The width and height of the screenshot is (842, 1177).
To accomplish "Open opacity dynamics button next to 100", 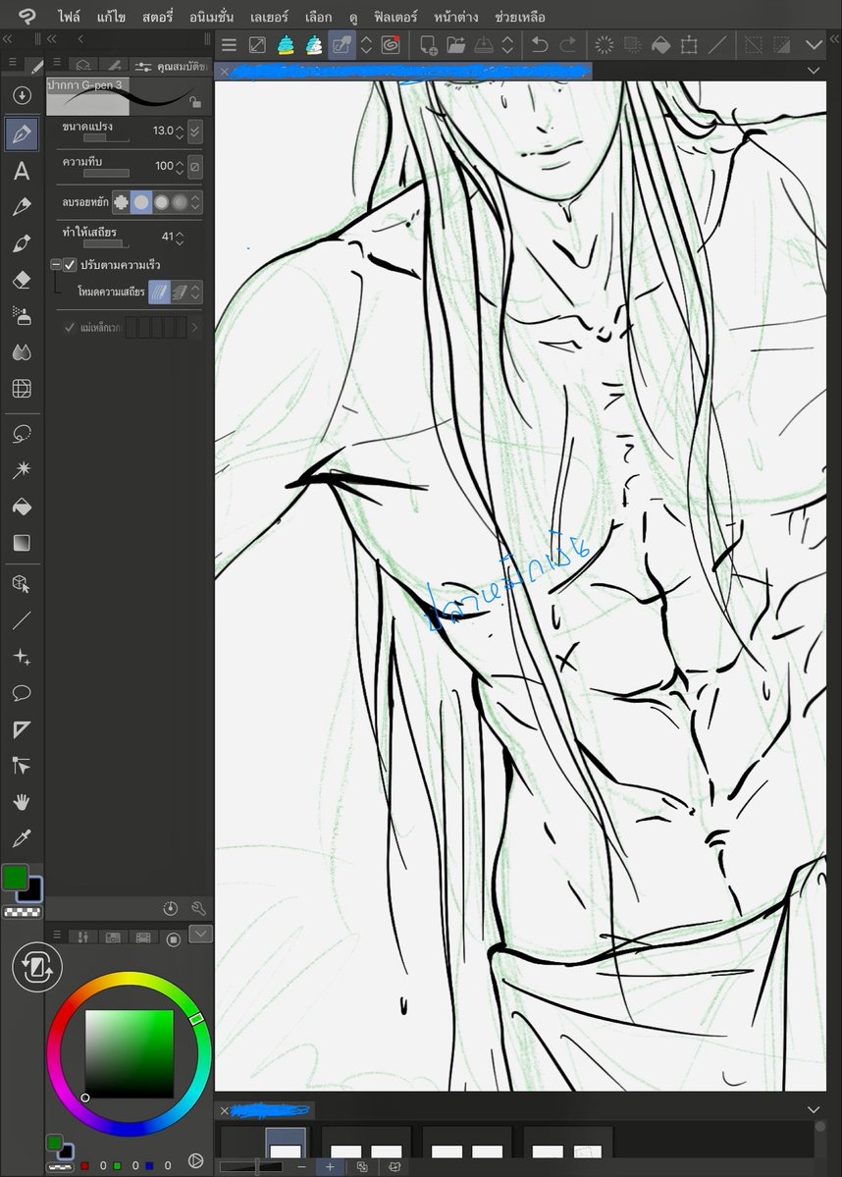I will coord(195,166).
